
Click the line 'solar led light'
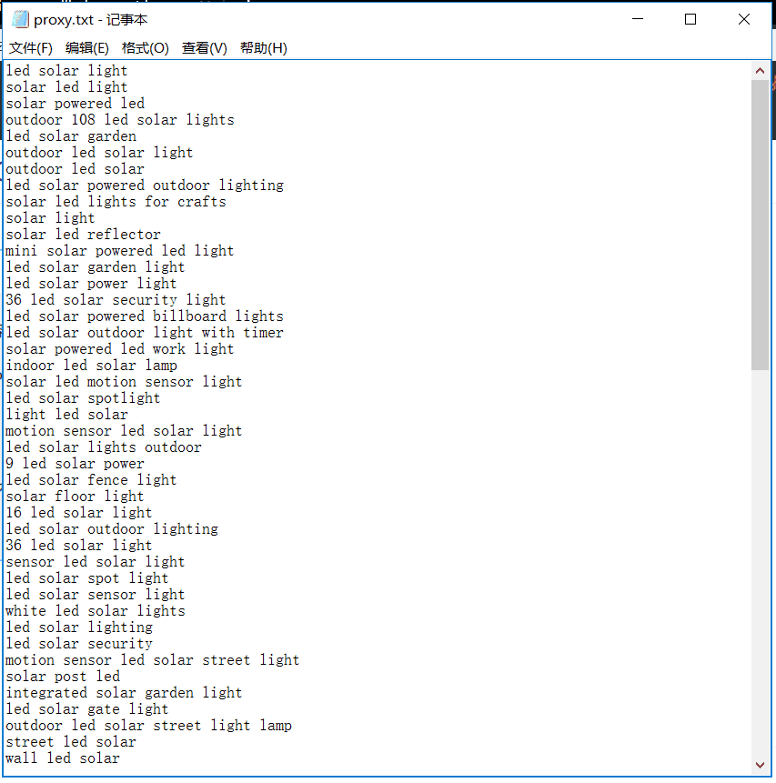(x=66, y=87)
